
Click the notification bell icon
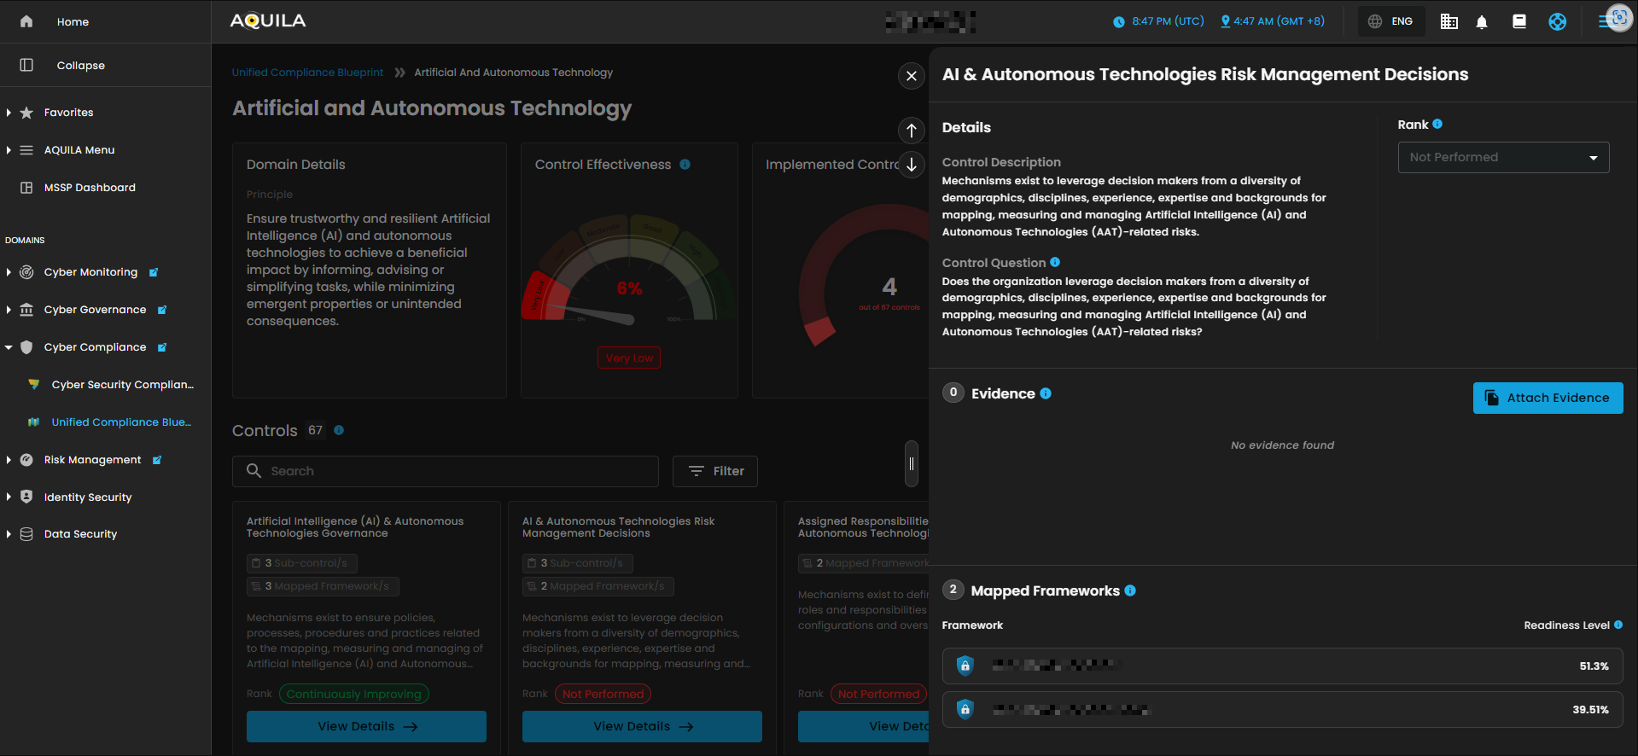pos(1482,22)
